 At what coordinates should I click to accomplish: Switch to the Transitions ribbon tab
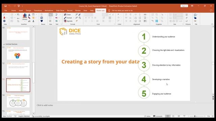coord(38,10)
